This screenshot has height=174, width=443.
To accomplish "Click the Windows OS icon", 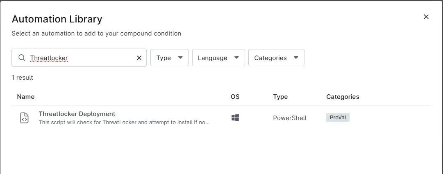I will 235,118.
